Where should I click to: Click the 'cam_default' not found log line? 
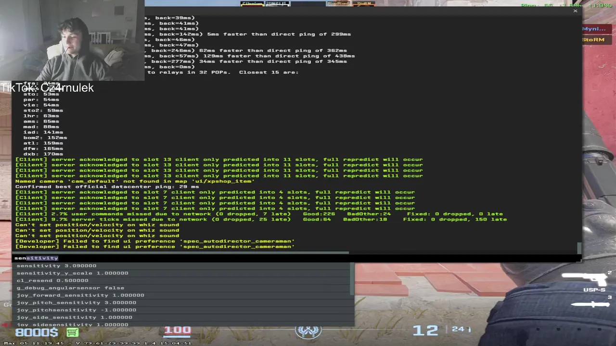tap(135, 181)
